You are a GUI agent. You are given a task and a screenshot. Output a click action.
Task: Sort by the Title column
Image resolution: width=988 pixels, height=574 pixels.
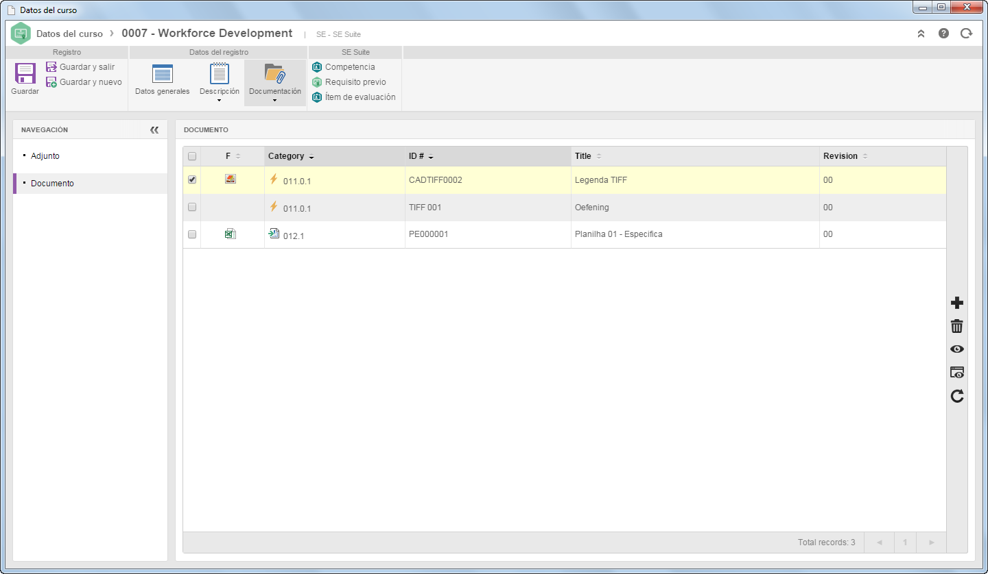pos(695,156)
